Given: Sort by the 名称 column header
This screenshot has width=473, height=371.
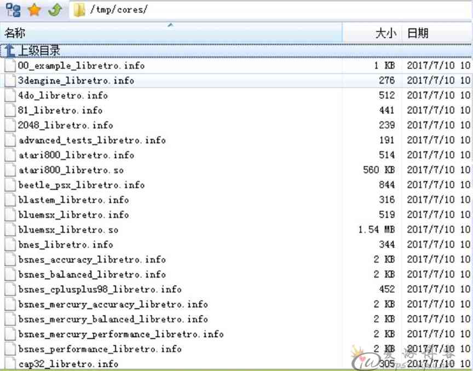Looking at the screenshot, I should [15, 33].
